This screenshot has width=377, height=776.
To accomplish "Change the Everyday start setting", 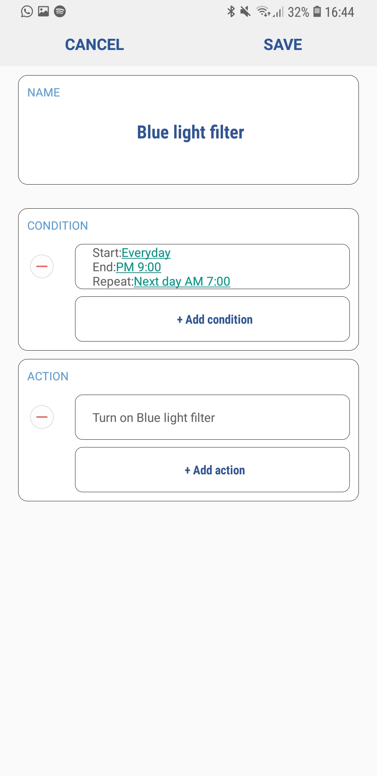I will click(x=146, y=253).
